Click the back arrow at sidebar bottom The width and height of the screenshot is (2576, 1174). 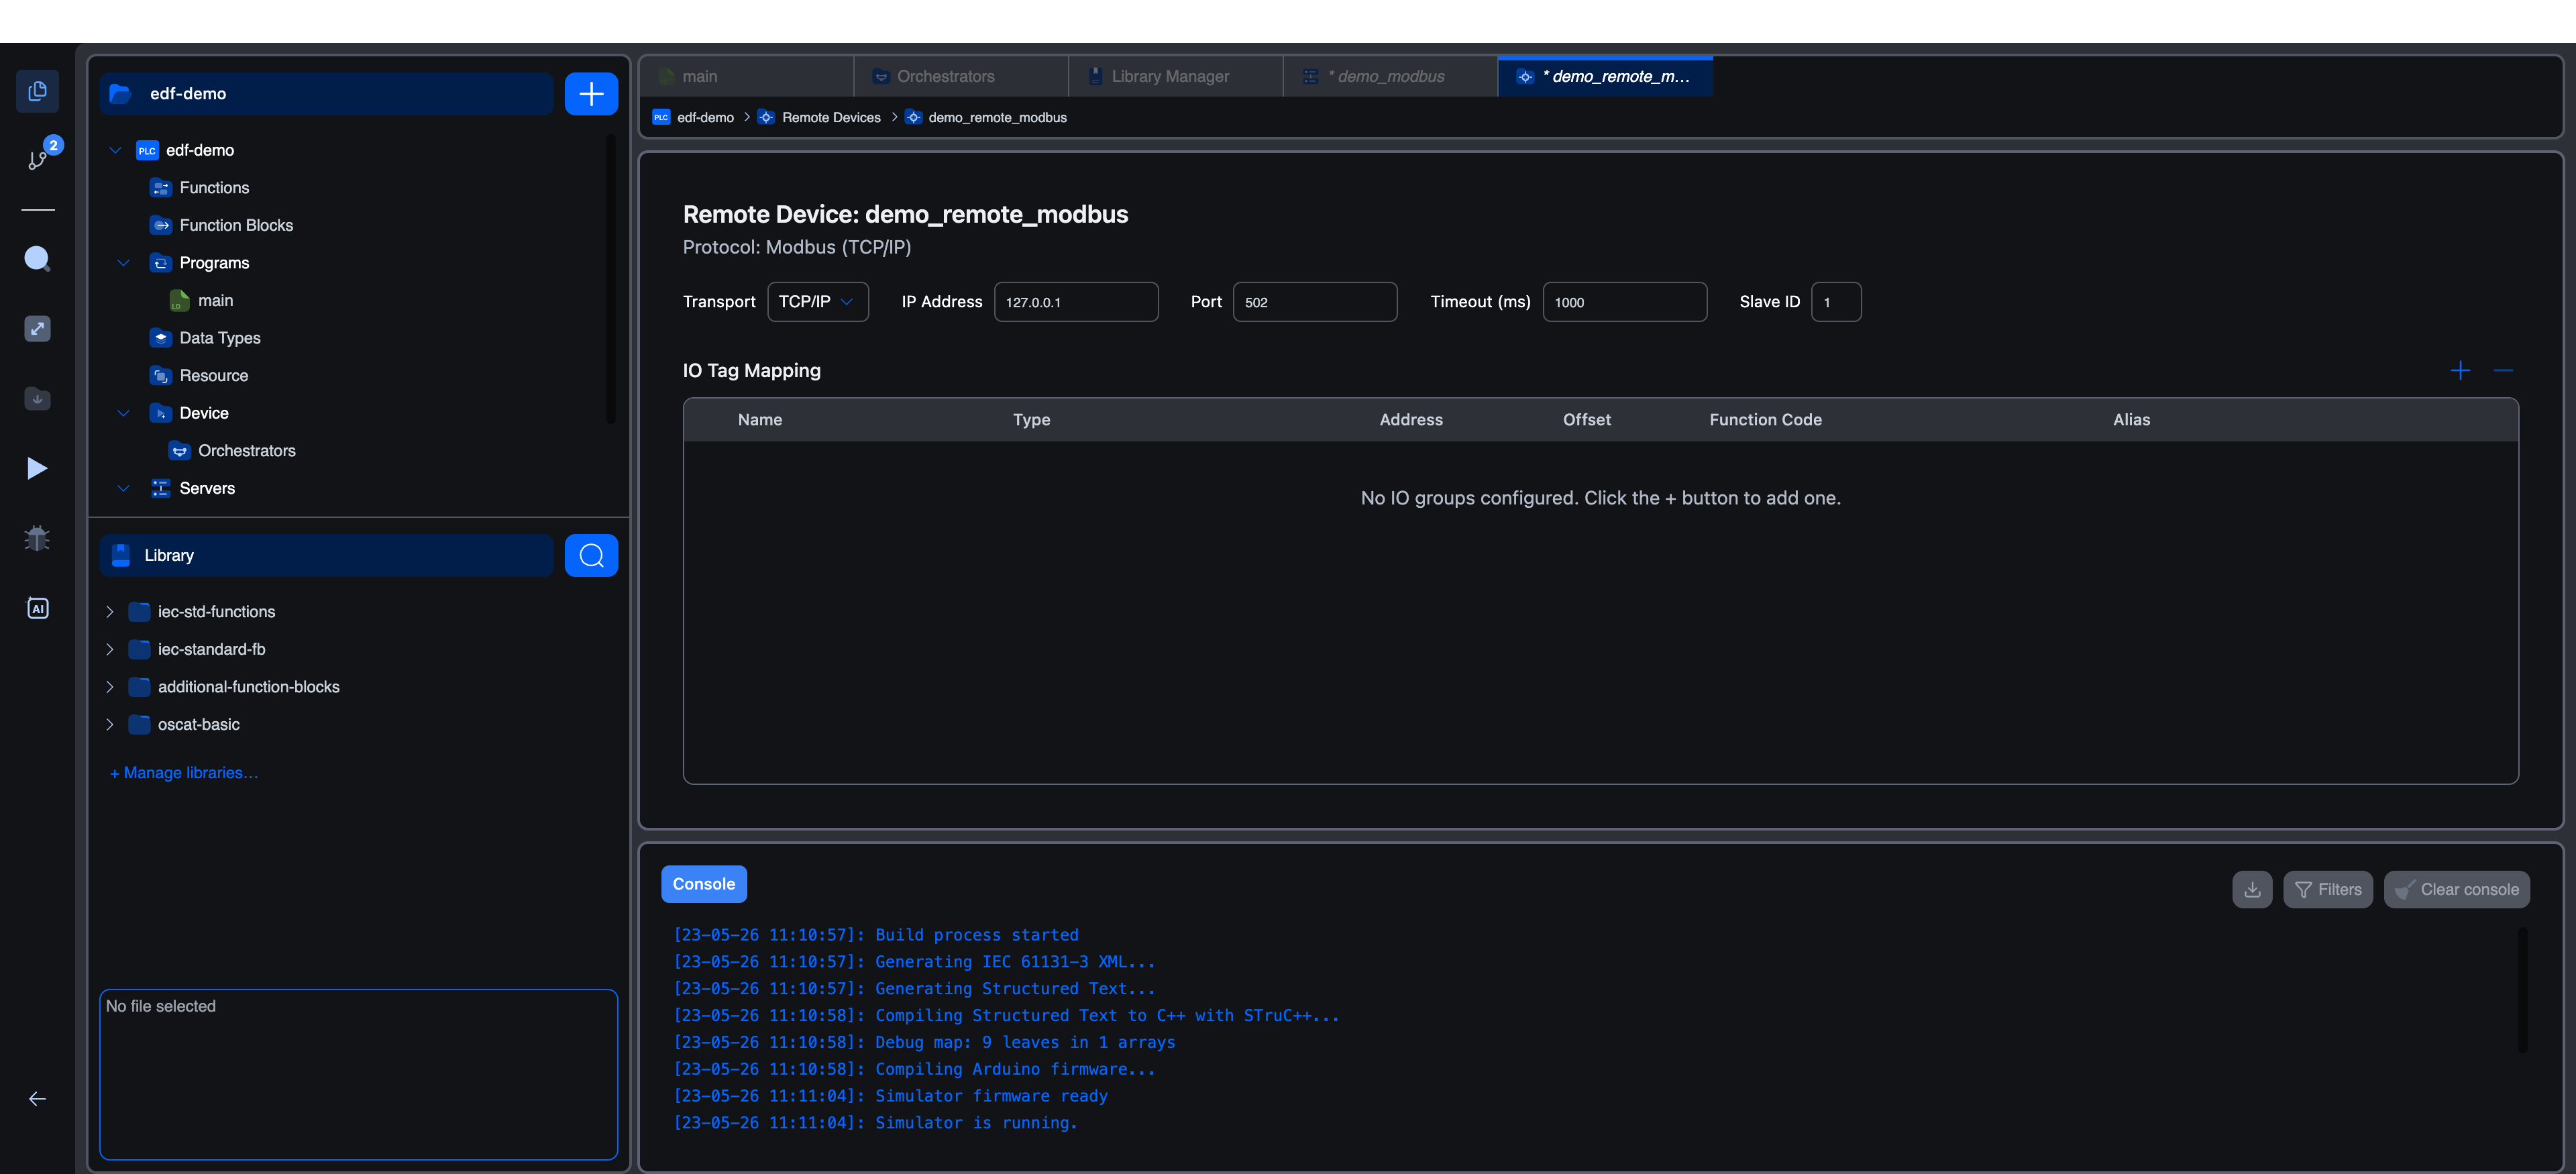pos(37,1099)
